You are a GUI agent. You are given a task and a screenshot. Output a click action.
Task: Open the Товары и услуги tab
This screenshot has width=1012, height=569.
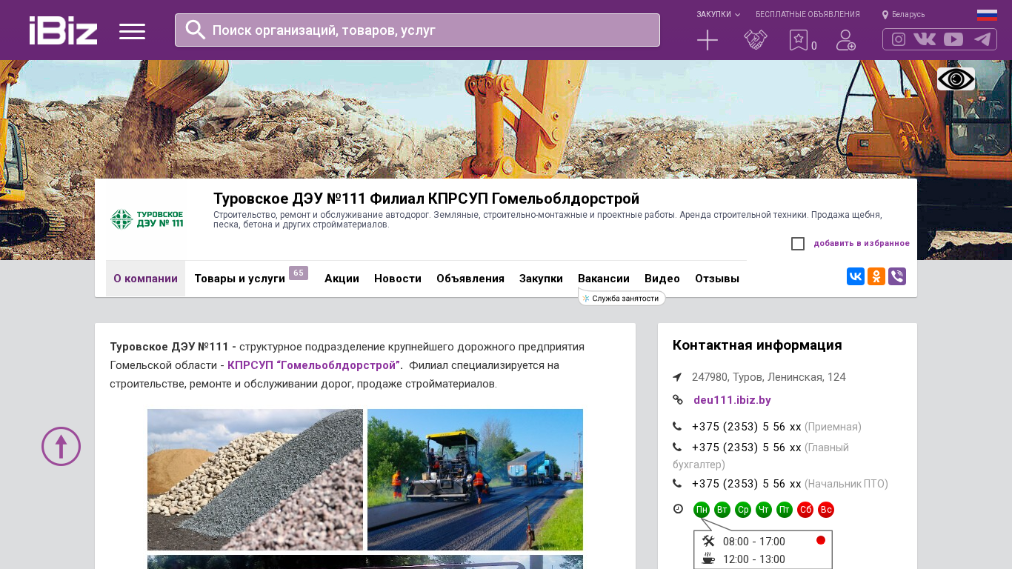[x=239, y=279]
